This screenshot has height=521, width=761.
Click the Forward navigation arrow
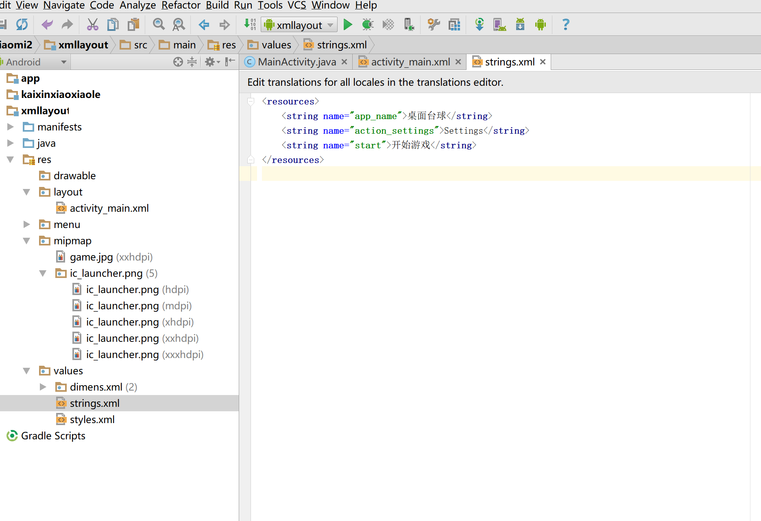pos(225,25)
